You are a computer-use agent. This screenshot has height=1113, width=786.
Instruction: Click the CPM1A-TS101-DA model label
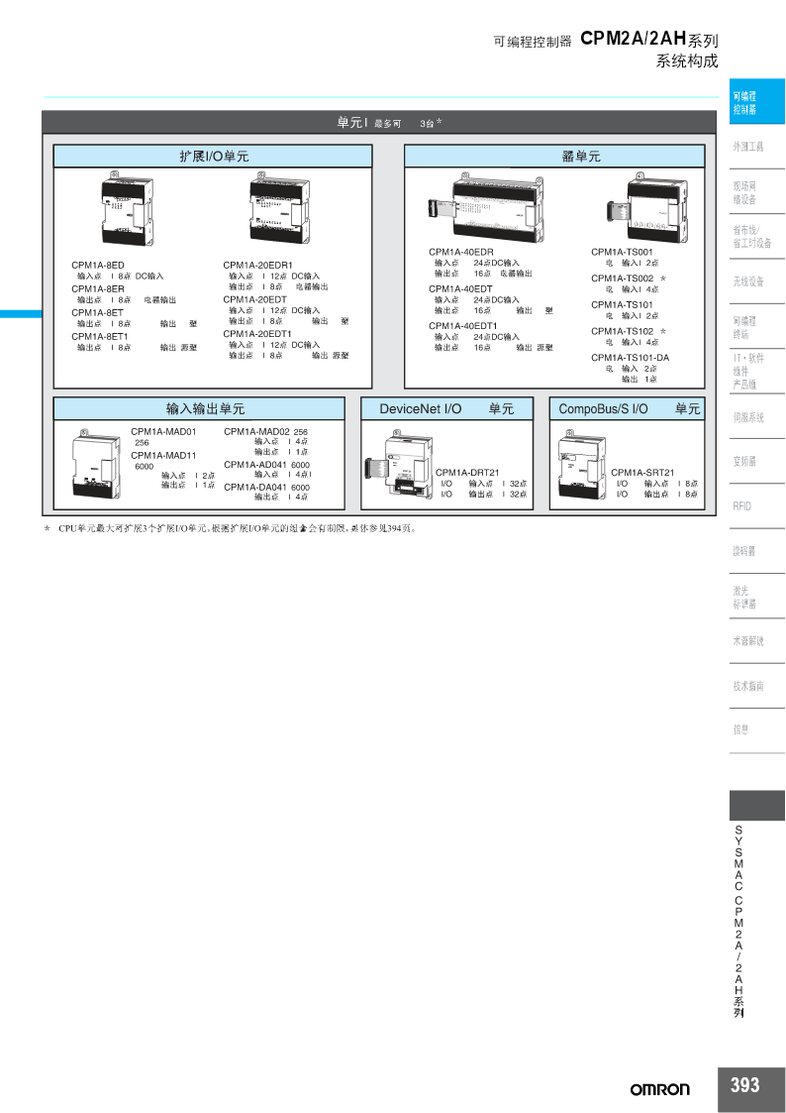(x=630, y=358)
